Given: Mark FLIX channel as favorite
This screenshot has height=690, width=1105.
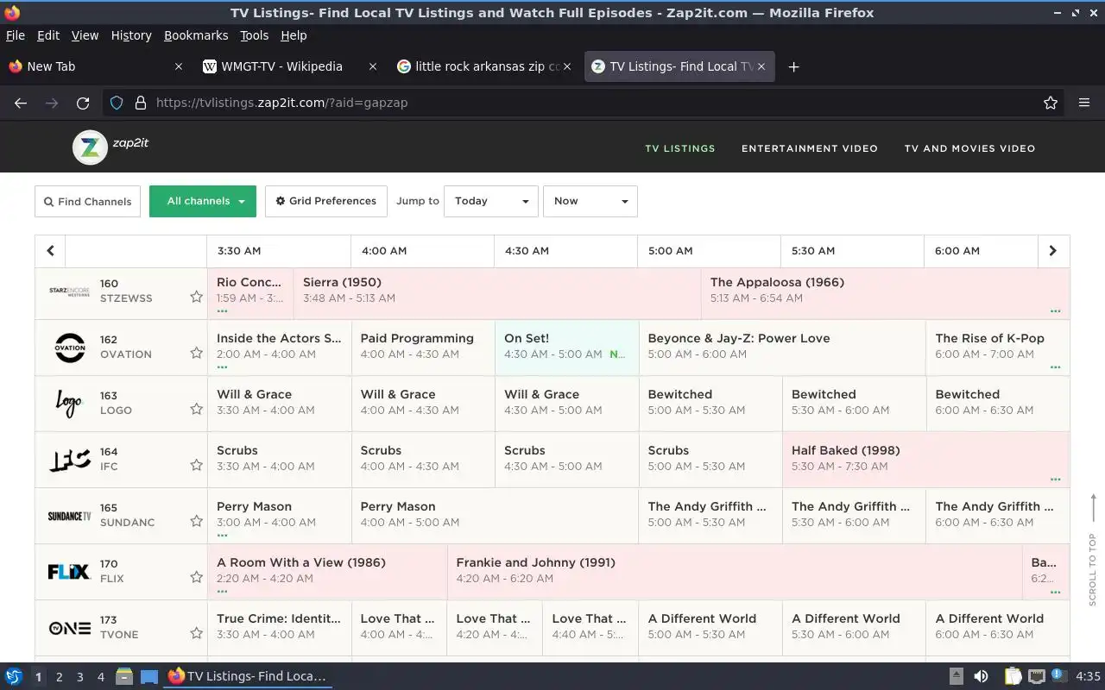Looking at the screenshot, I should point(196,577).
